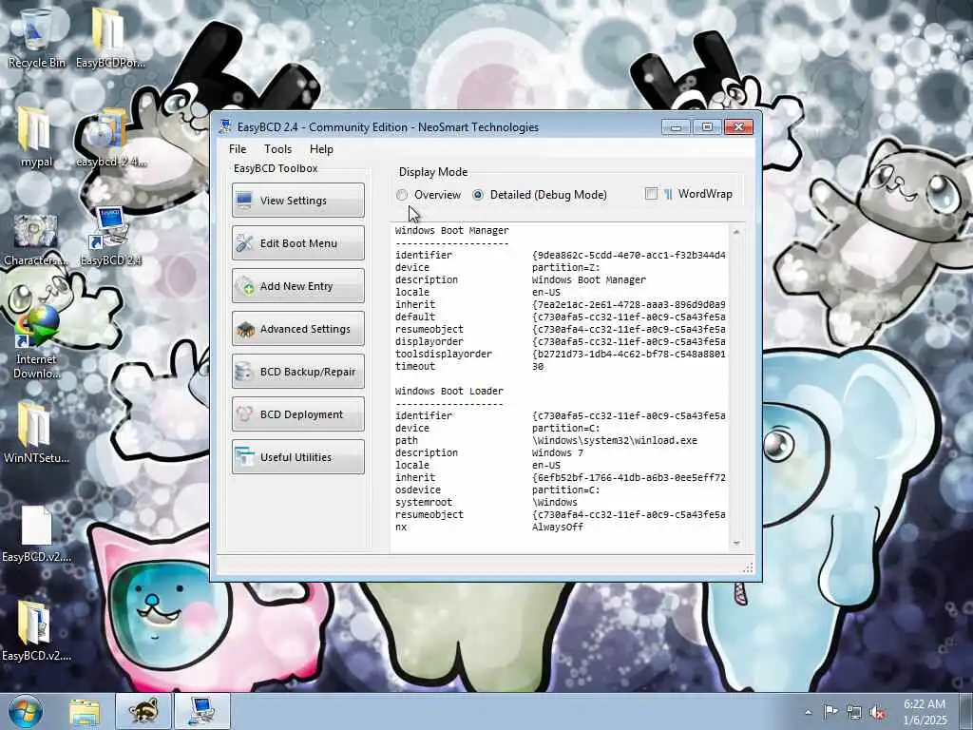Select the easybcd-2.4... installer desktop icon
973x730 pixels.
(x=110, y=137)
